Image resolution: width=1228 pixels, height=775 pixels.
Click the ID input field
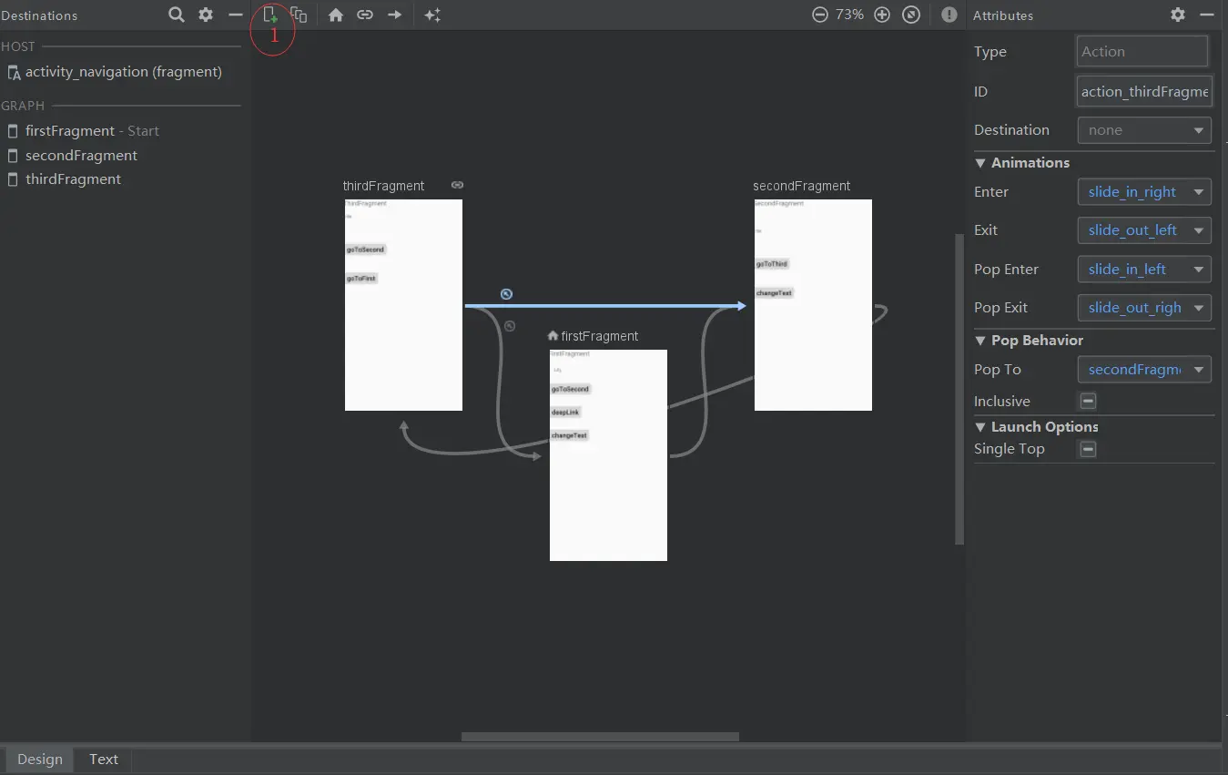(1144, 91)
